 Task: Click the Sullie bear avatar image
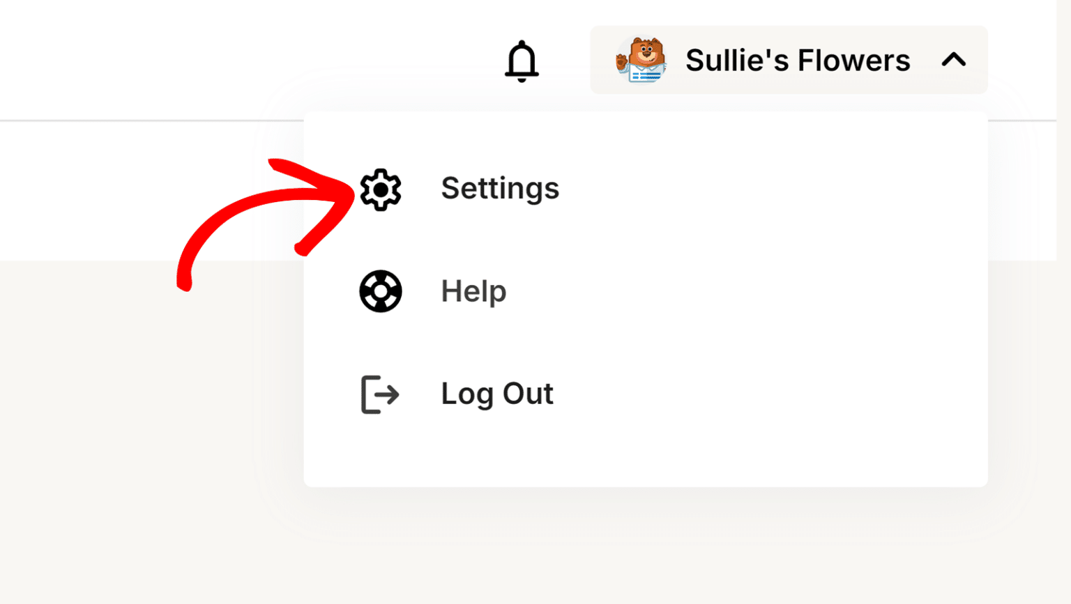tap(641, 61)
